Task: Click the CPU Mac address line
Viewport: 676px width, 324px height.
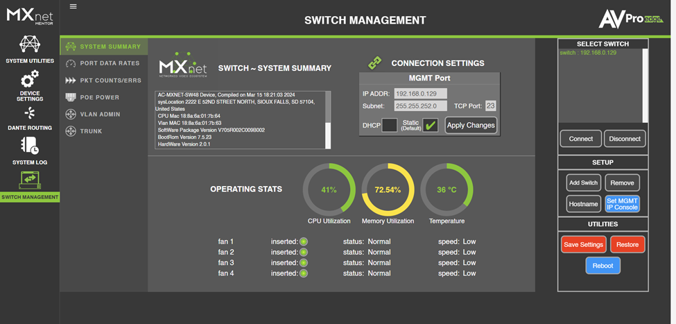Action: (189, 116)
